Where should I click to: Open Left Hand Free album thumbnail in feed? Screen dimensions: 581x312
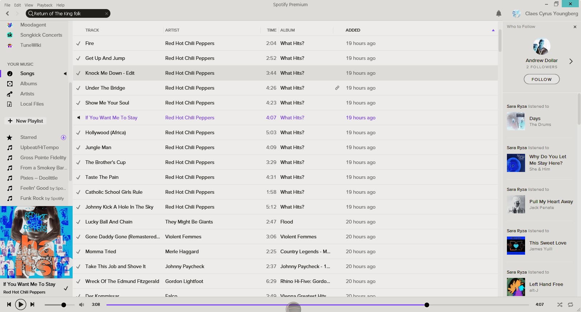(x=516, y=287)
